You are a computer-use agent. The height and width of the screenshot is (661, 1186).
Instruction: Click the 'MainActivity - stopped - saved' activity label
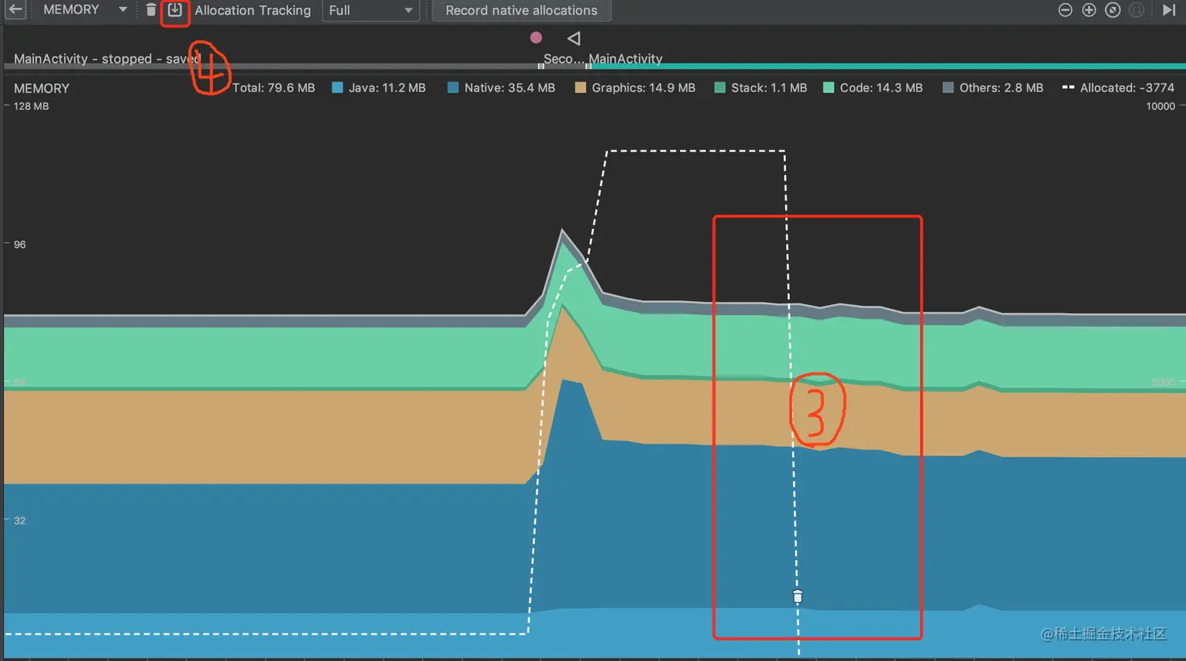click(107, 59)
